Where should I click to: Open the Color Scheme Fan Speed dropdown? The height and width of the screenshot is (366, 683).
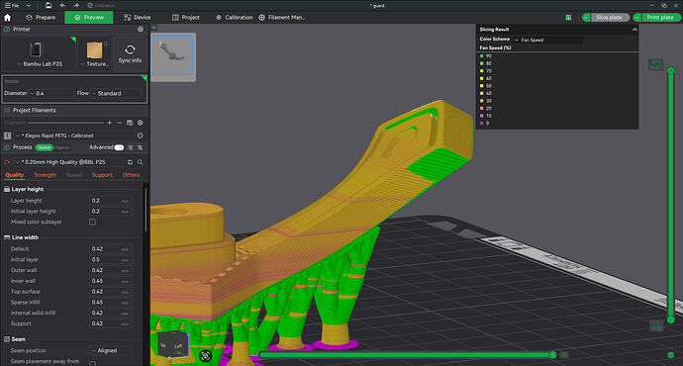[x=548, y=40]
